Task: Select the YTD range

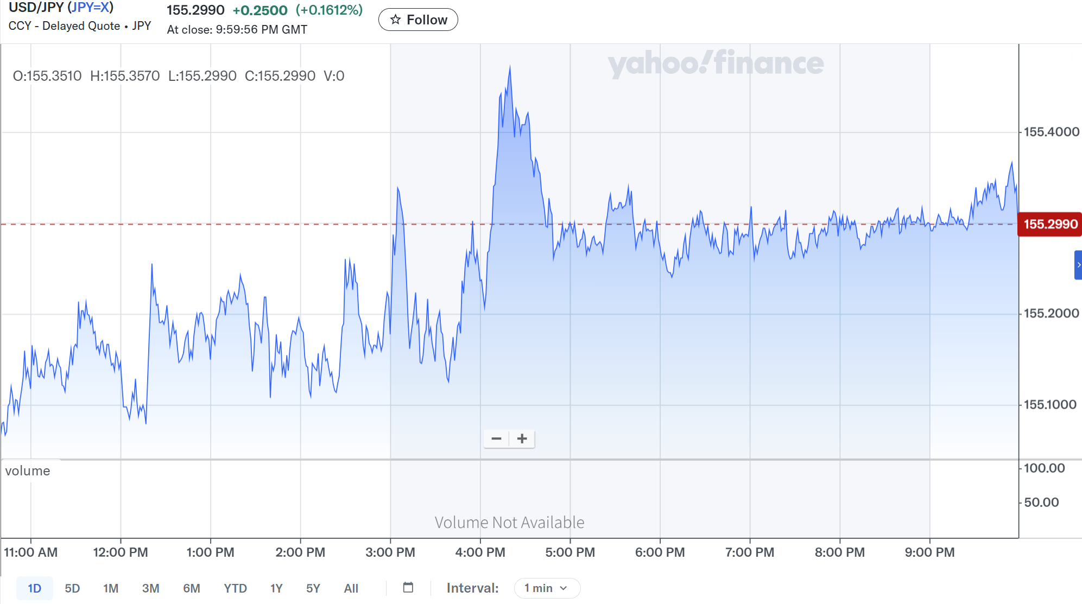Action: click(235, 588)
